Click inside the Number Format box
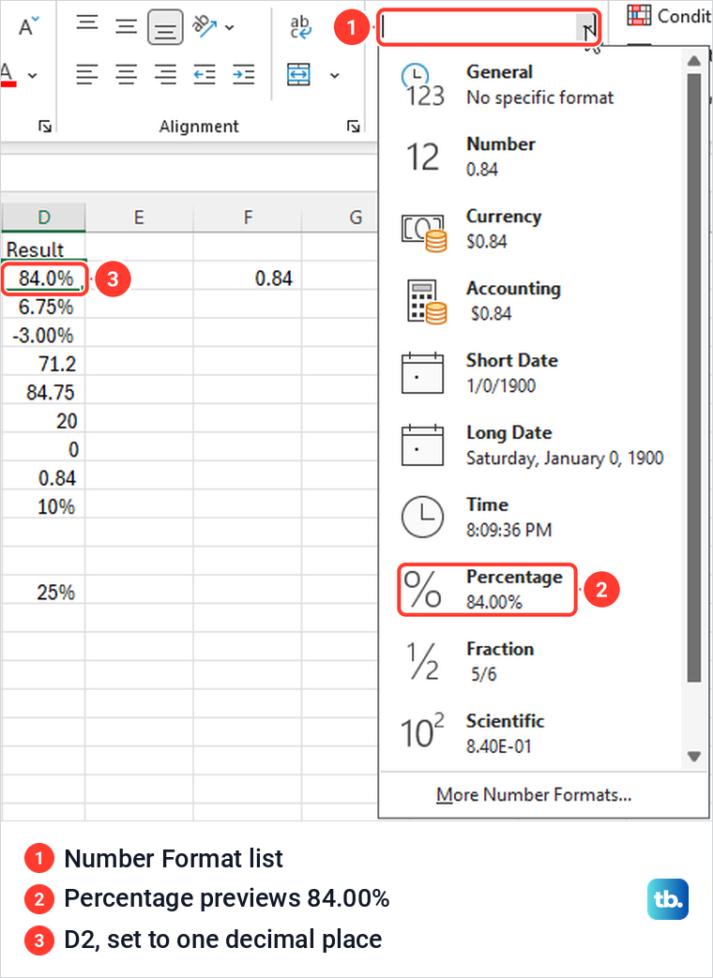713x978 pixels. [478, 27]
